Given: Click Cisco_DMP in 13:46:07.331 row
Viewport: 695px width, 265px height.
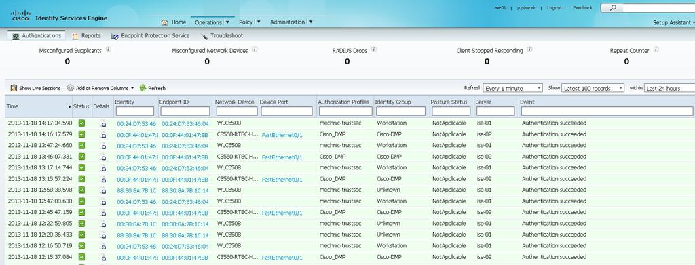Looking at the screenshot, I should coord(333,156).
